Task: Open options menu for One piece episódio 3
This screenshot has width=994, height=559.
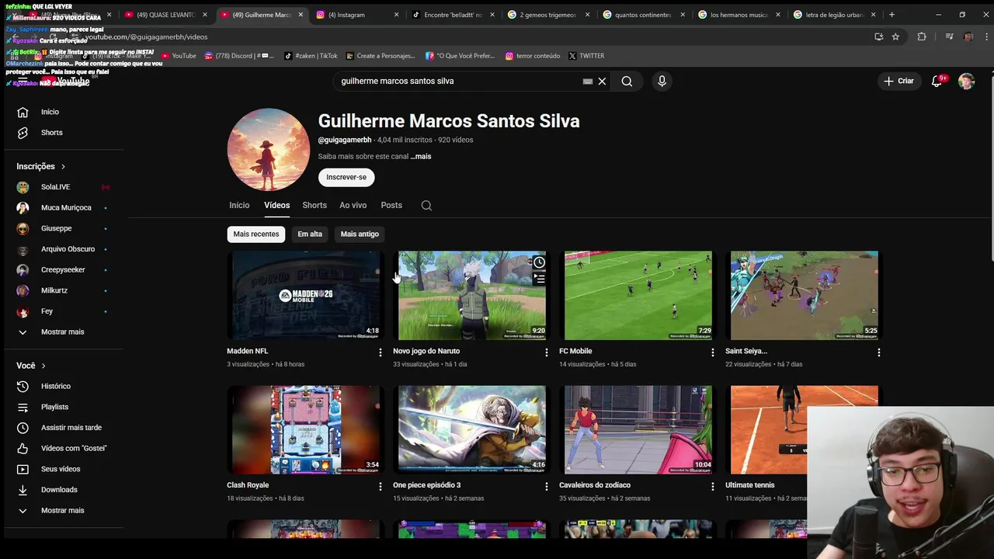Action: (x=546, y=487)
